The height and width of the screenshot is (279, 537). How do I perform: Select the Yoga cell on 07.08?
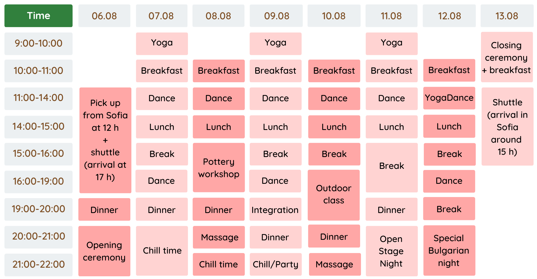pyautogui.click(x=162, y=44)
